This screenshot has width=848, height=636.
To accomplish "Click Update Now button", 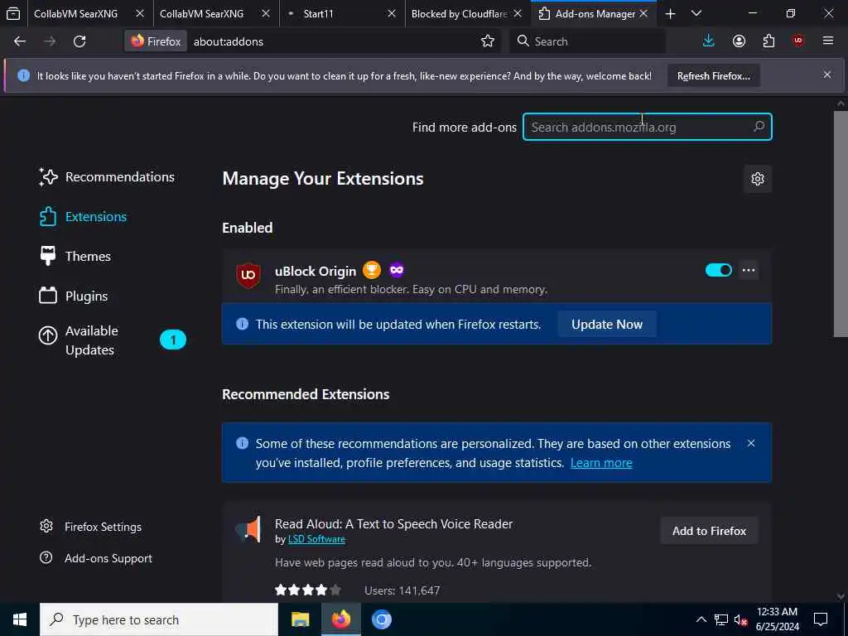I will [607, 324].
